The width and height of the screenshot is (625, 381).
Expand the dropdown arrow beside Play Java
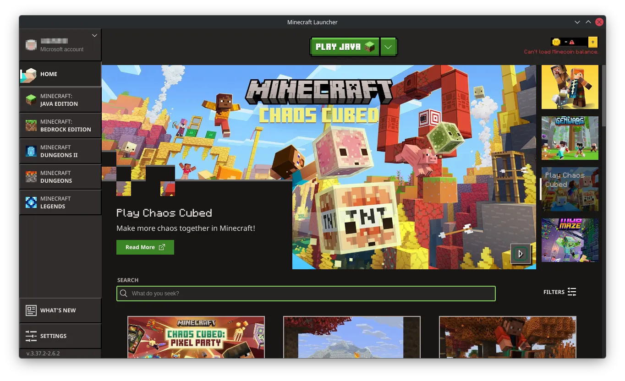pos(389,47)
